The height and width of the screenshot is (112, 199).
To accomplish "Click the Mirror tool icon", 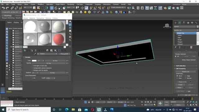I will [x=129, y=8].
